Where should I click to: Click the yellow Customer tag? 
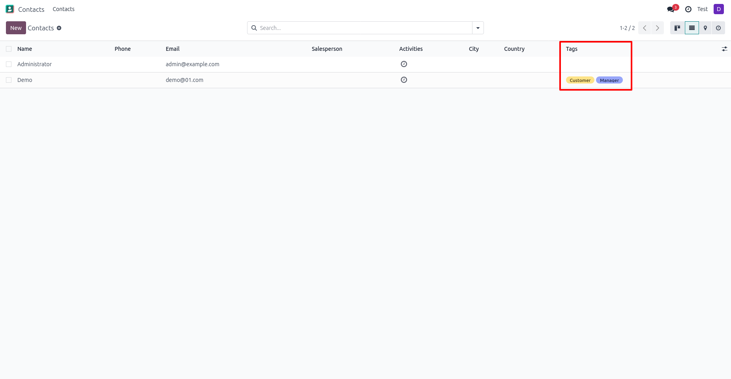pos(580,80)
